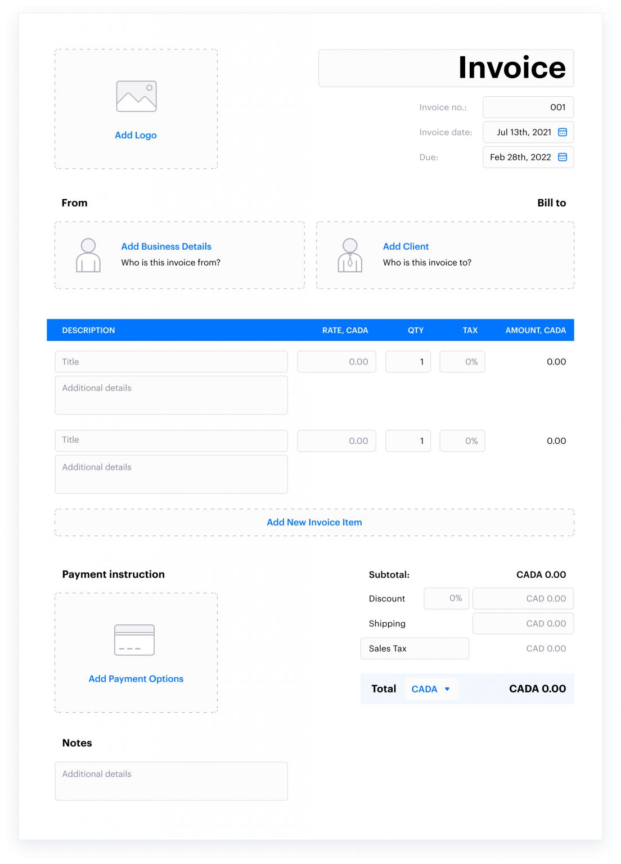Click the first item's Title field

click(171, 362)
